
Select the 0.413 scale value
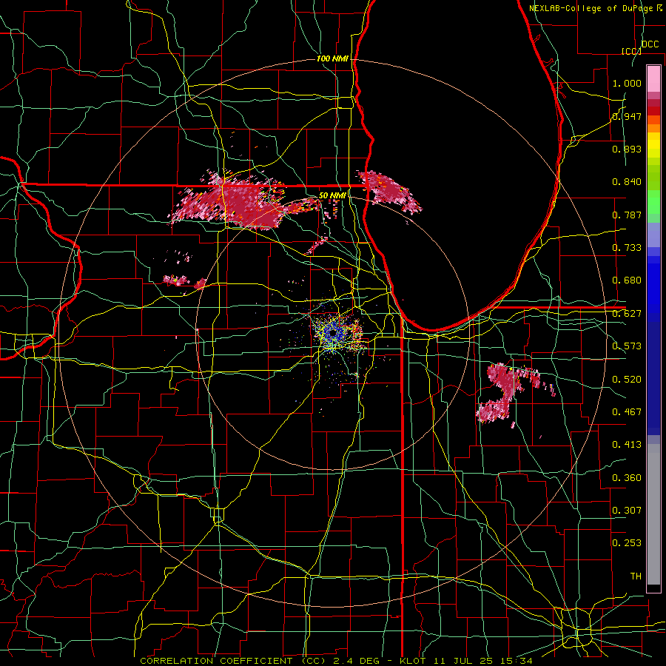click(627, 445)
